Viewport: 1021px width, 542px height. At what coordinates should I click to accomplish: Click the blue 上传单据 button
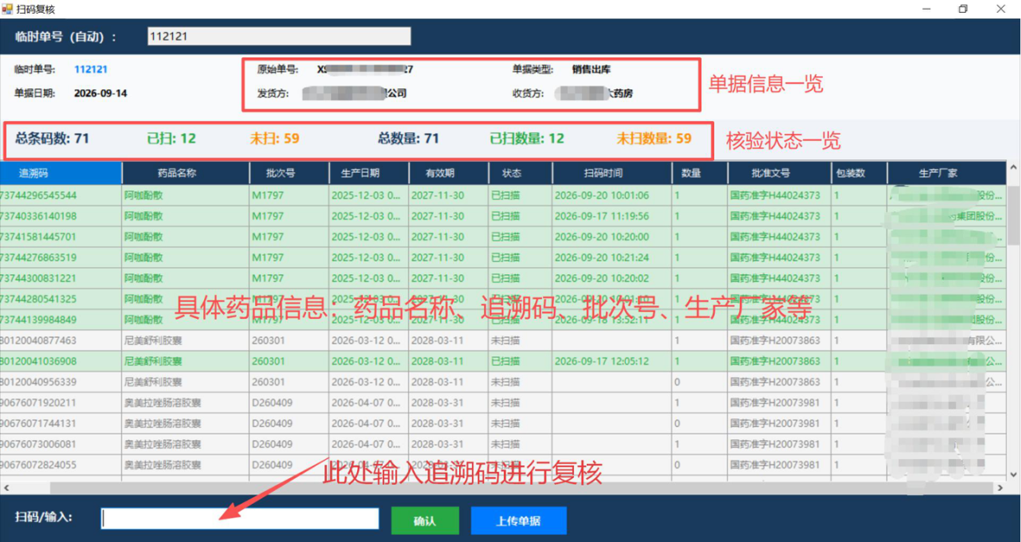pos(519,521)
